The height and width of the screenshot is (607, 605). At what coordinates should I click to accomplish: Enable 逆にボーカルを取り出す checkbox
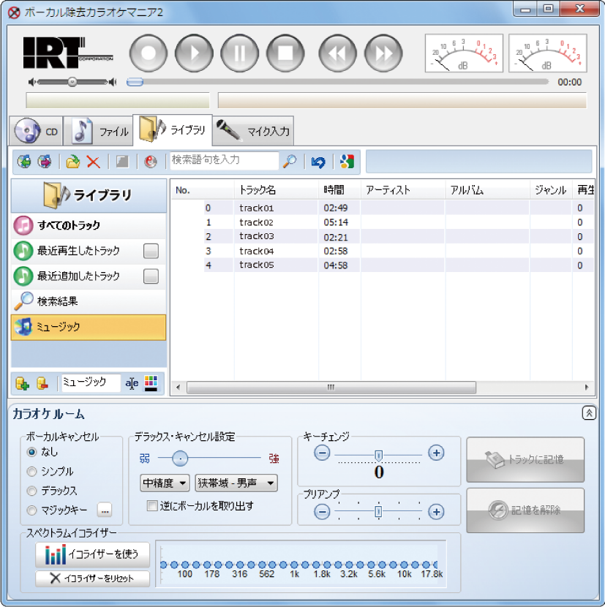coord(152,506)
